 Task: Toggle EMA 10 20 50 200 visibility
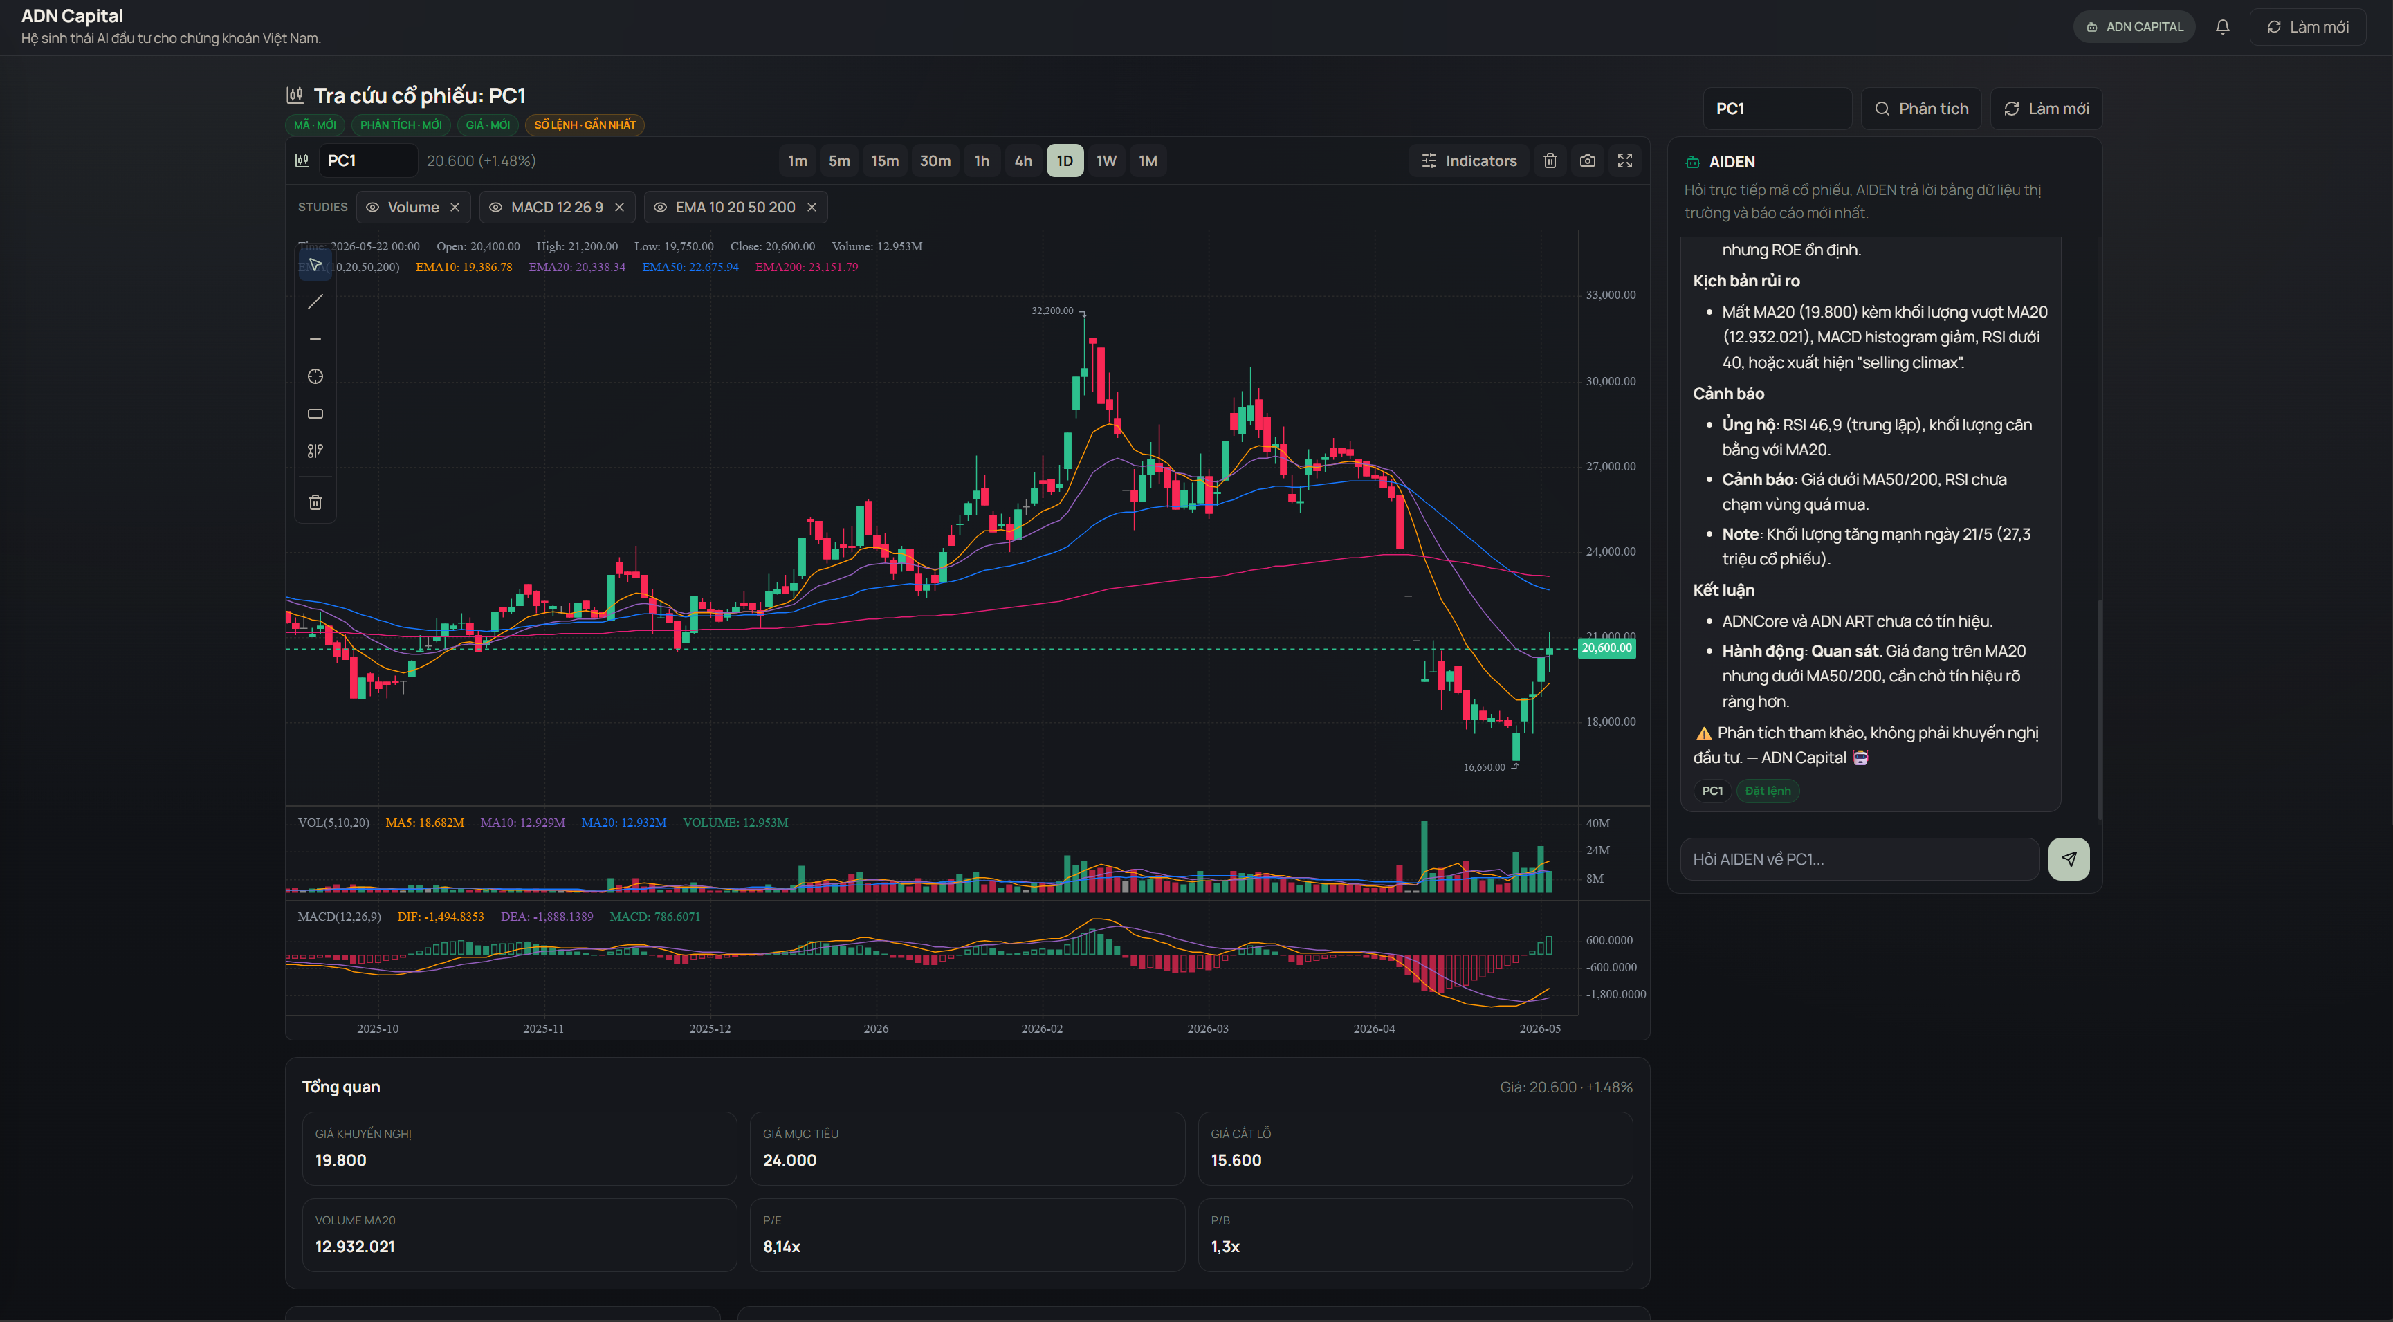[661, 207]
